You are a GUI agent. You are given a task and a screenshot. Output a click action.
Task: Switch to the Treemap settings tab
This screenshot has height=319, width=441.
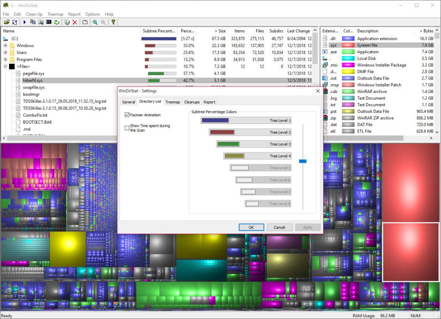[x=173, y=102]
